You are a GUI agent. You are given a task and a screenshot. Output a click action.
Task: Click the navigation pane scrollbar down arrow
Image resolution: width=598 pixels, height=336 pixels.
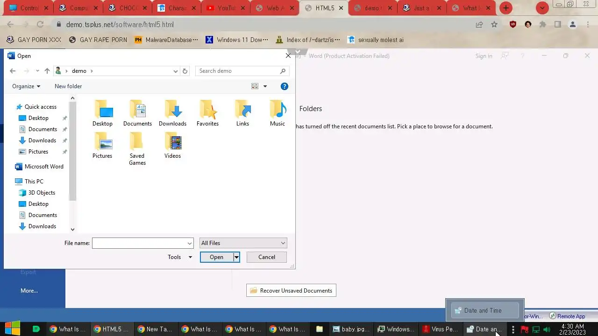[x=72, y=229]
